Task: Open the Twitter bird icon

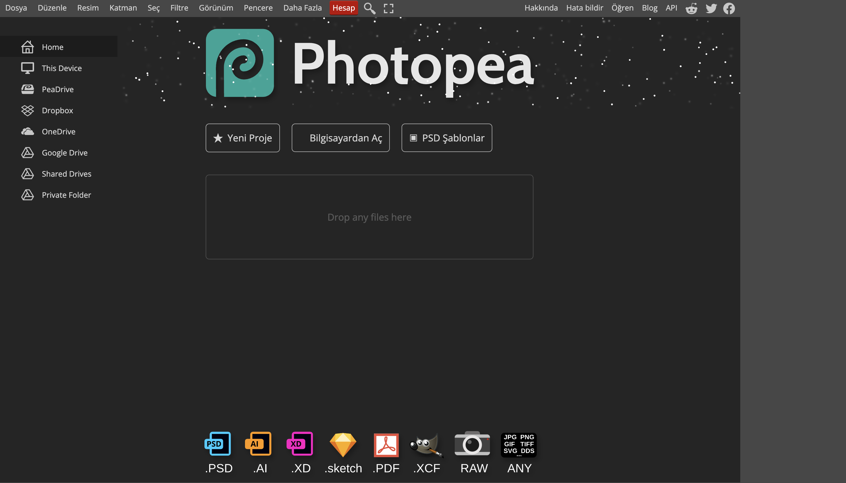Action: click(711, 8)
